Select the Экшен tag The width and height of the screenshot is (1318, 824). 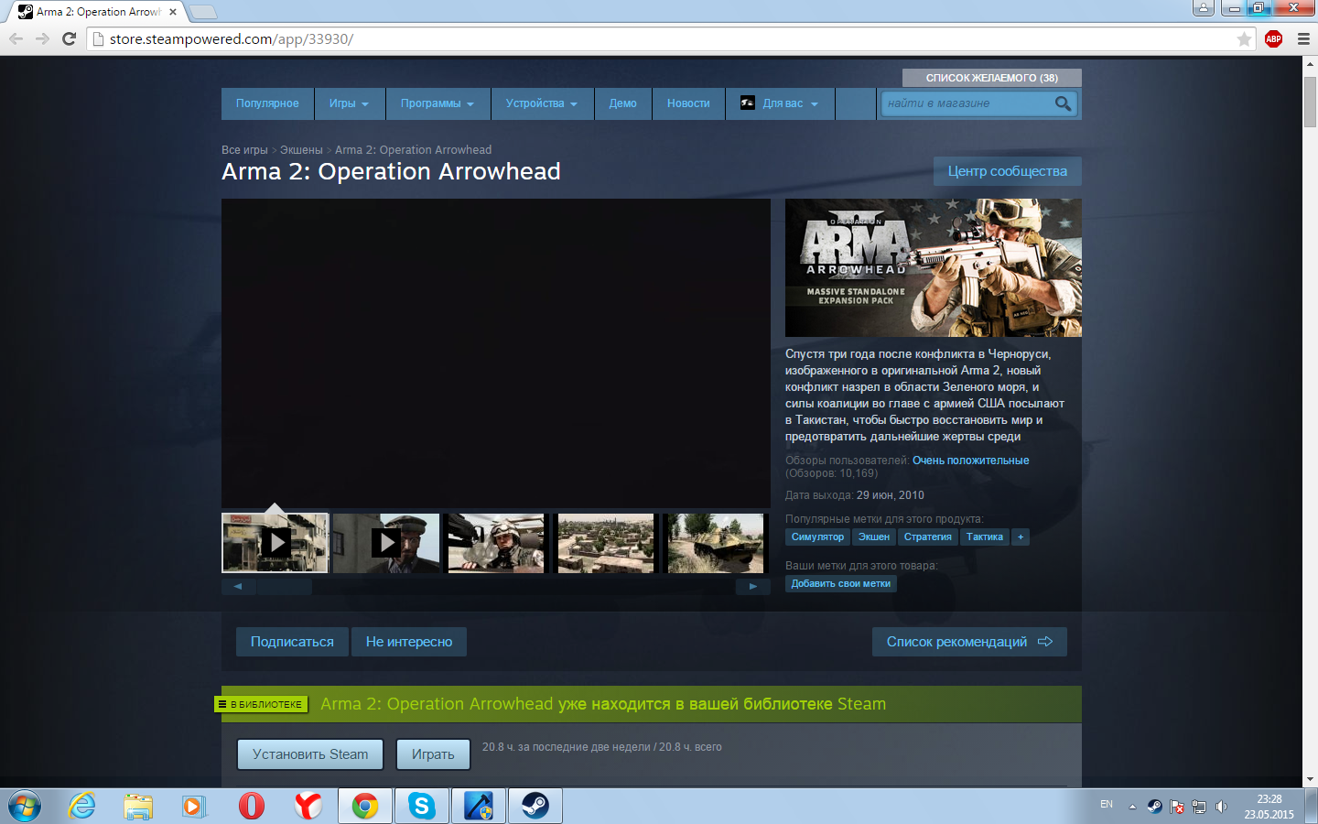click(874, 537)
